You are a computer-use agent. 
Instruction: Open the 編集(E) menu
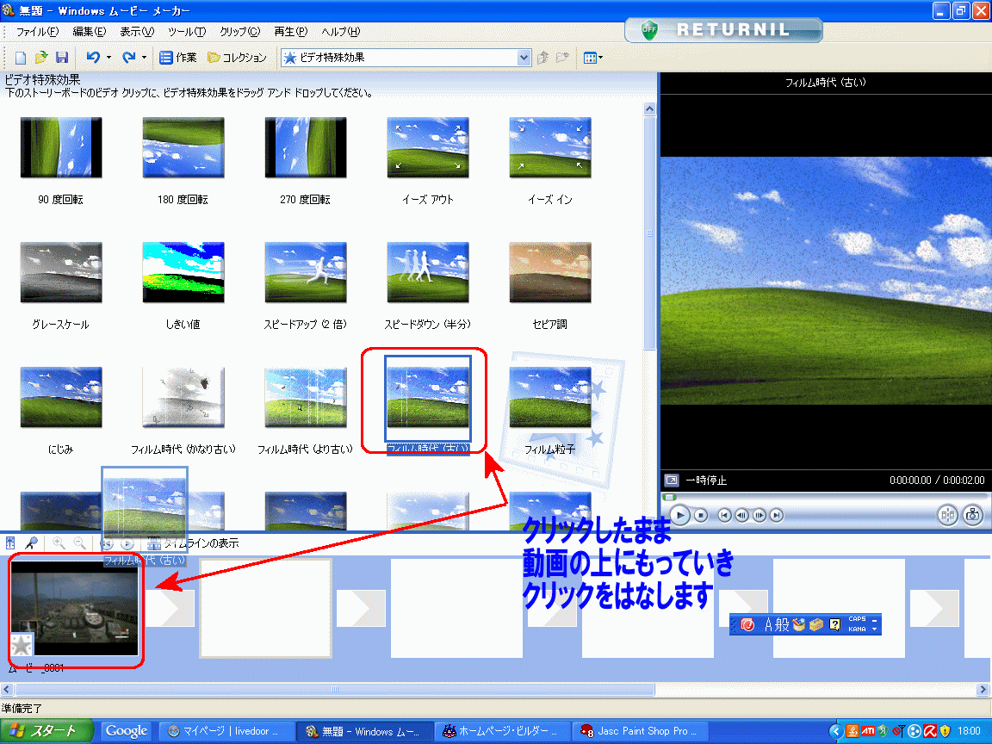pyautogui.click(x=90, y=32)
